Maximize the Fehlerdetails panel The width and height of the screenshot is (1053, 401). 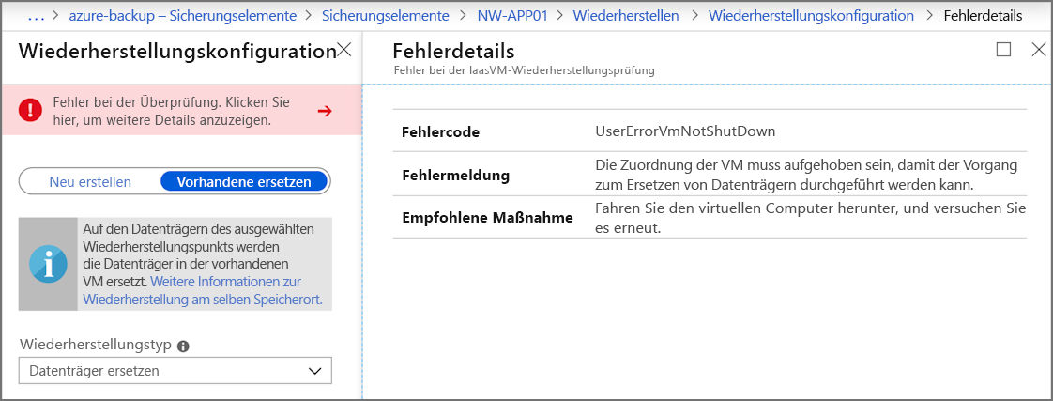tap(1003, 49)
